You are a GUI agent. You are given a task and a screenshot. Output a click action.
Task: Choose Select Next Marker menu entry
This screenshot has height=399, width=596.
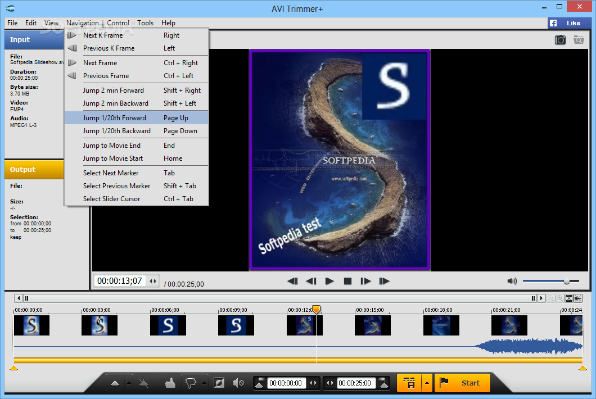pyautogui.click(x=137, y=173)
